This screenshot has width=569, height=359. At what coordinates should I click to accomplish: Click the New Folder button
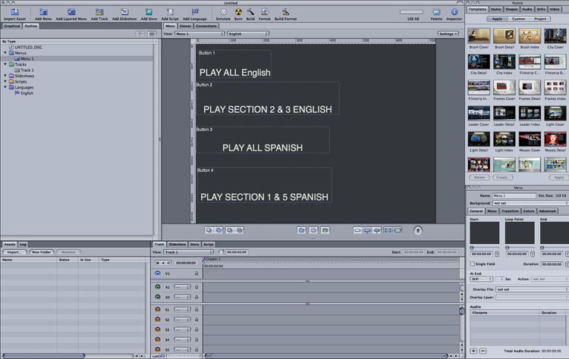tap(42, 252)
